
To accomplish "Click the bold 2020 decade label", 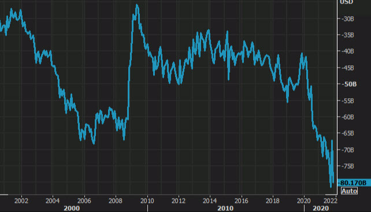I will [321, 209].
